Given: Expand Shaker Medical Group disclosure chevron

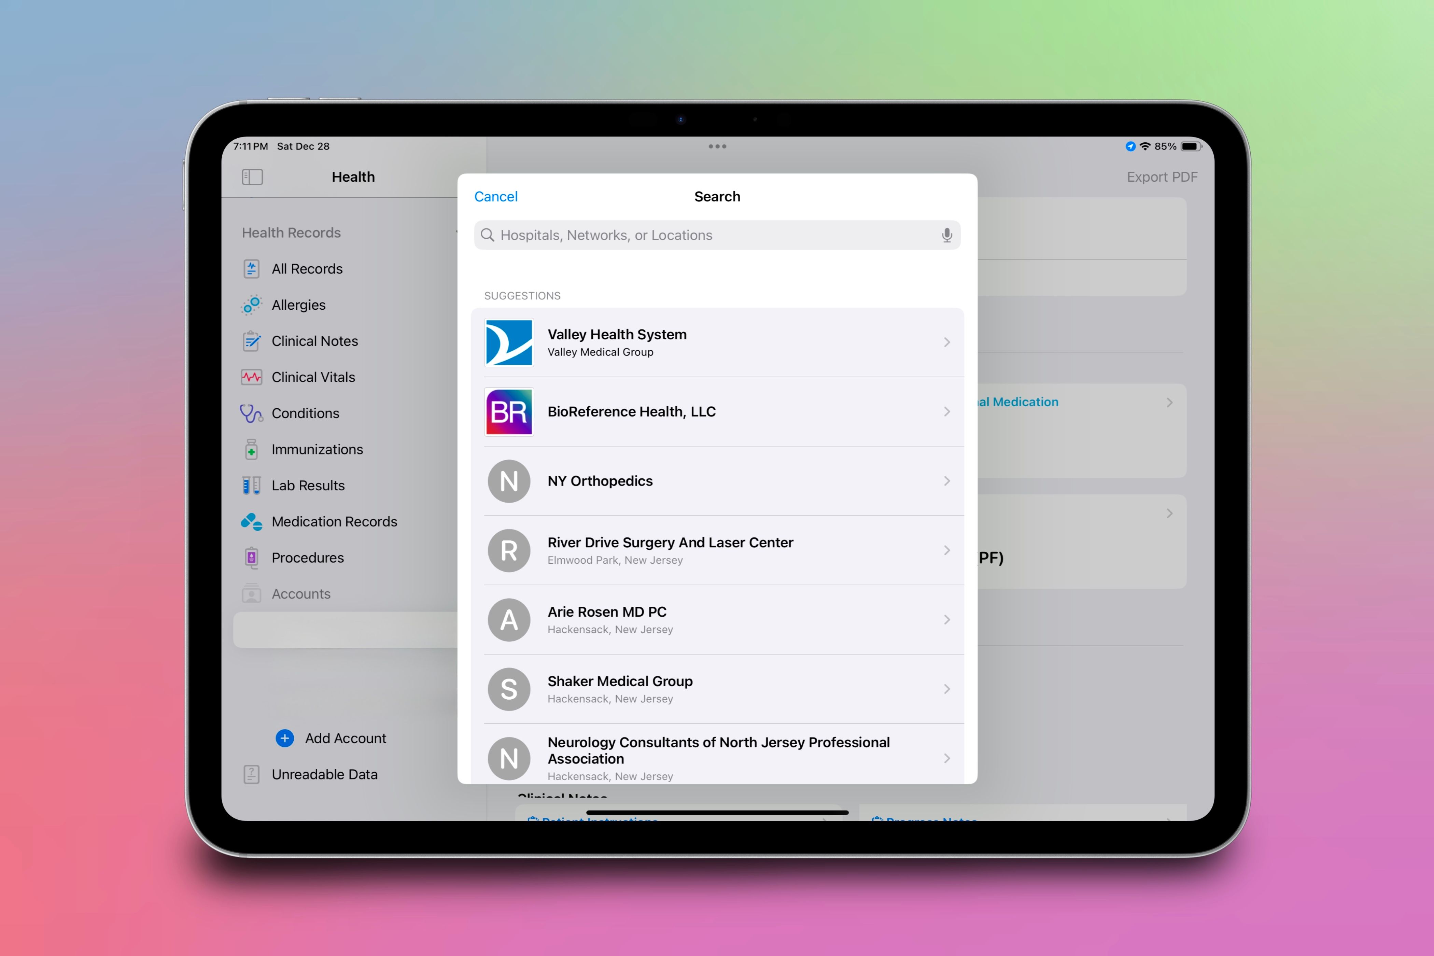Looking at the screenshot, I should [946, 689].
